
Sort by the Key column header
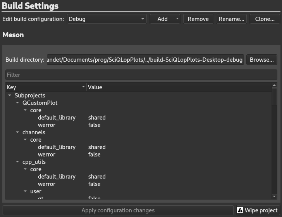tap(45, 87)
